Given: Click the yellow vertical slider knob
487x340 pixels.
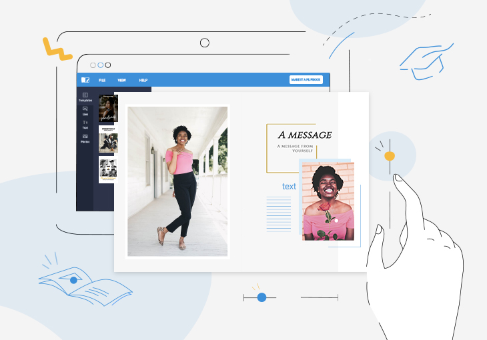Looking at the screenshot, I should (390, 156).
